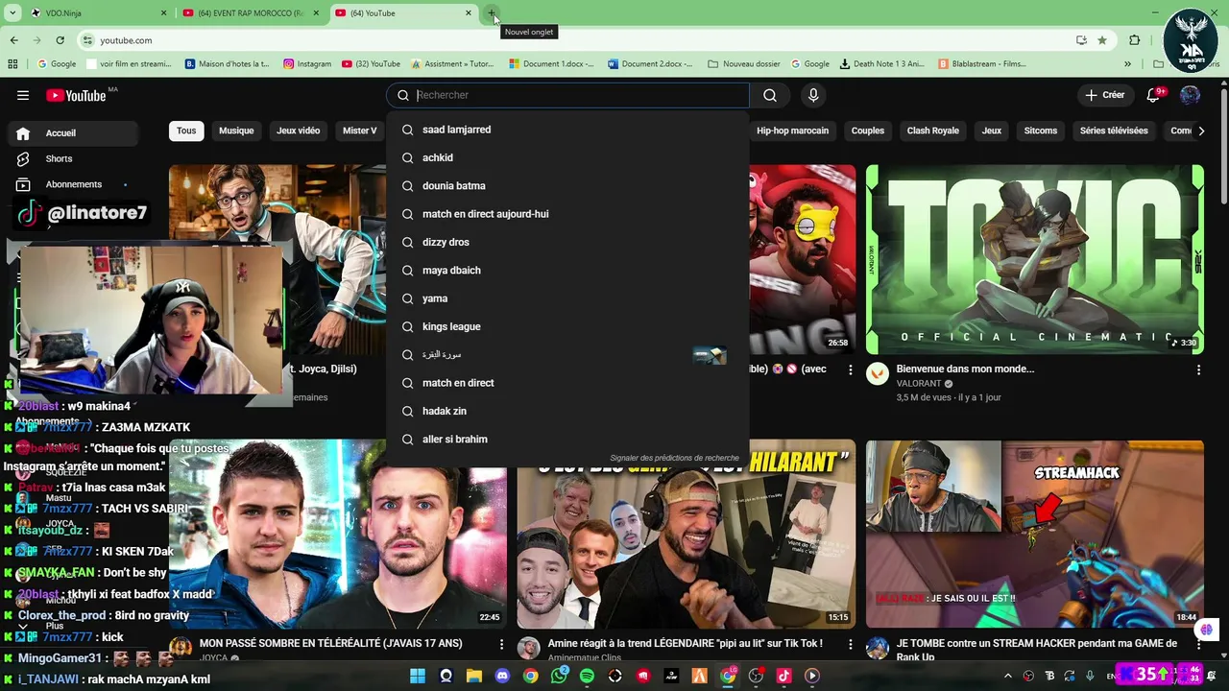
Task: Open Shorts in the sidebar
Action: point(59,158)
